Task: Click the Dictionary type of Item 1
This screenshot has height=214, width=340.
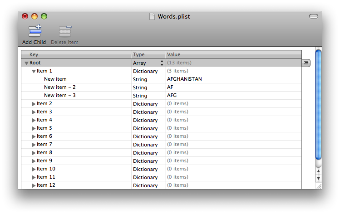Action: tap(145, 71)
